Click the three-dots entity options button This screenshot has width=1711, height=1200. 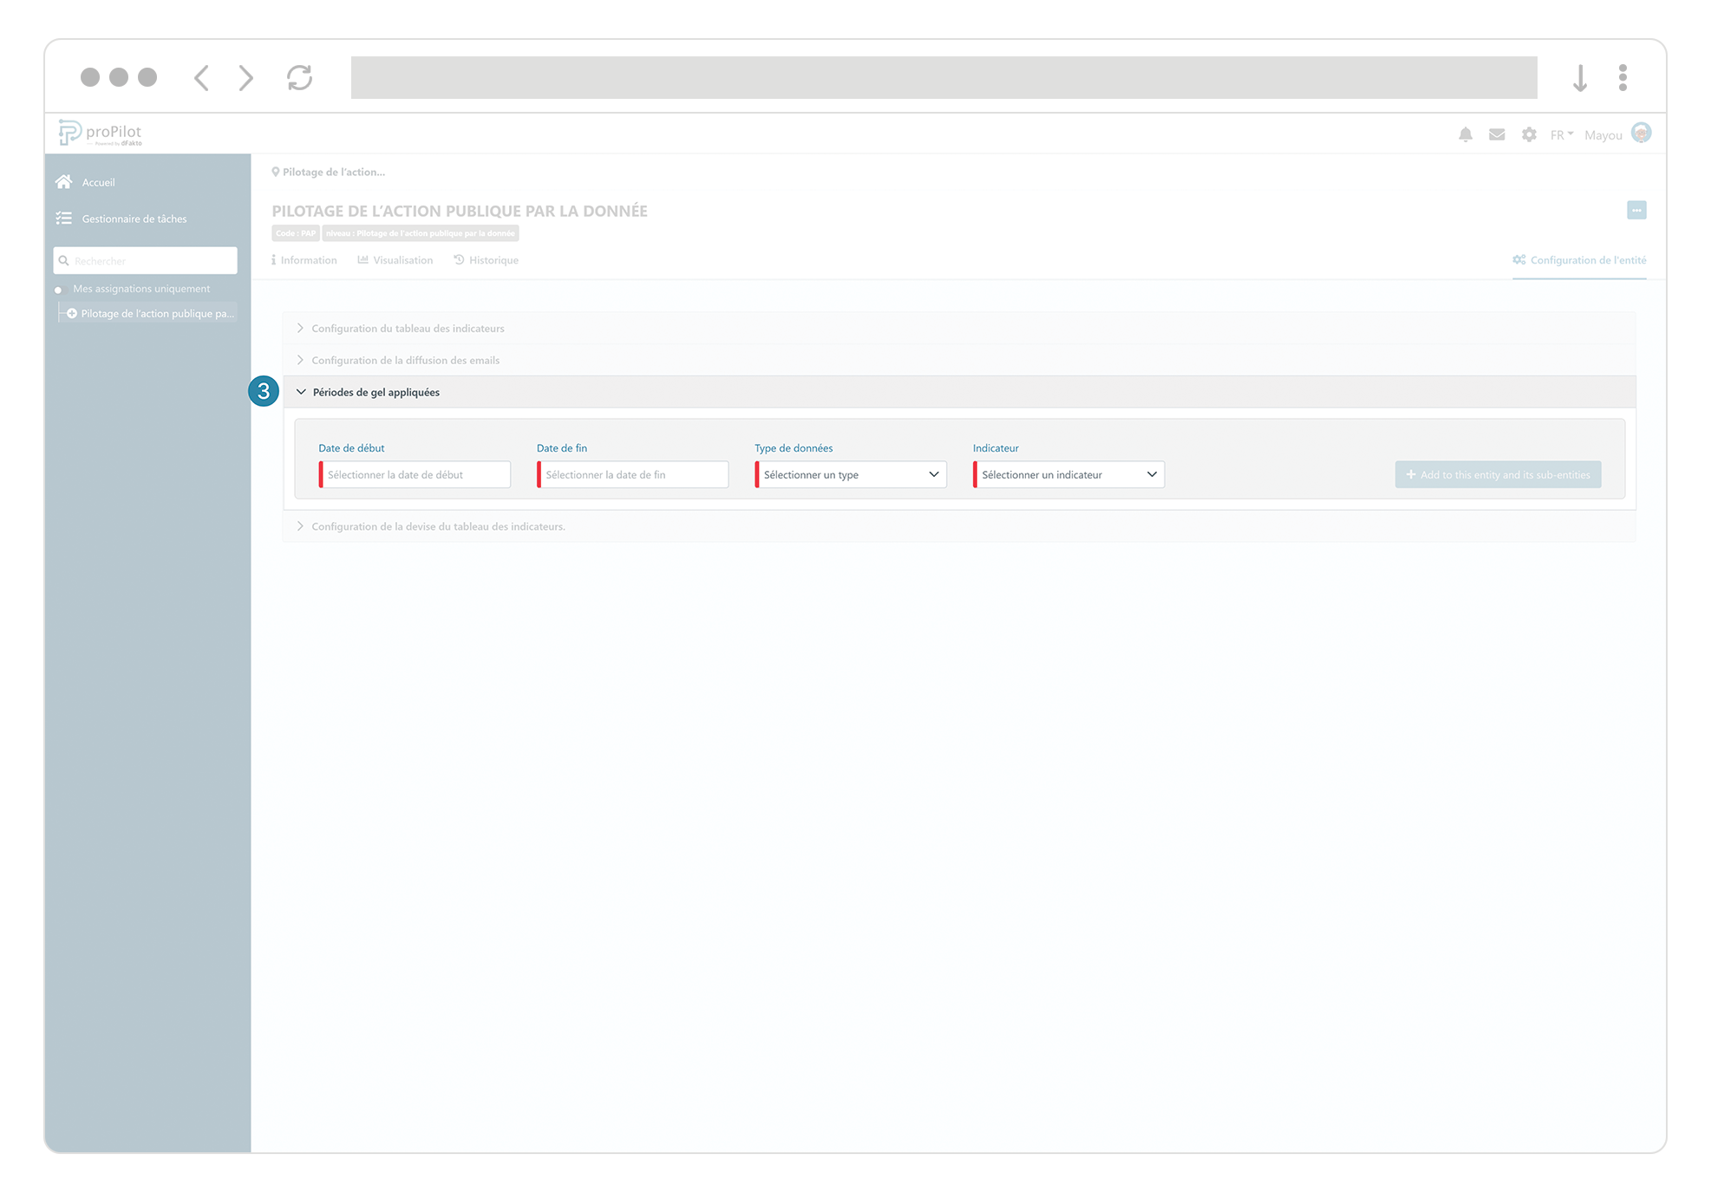[1636, 210]
